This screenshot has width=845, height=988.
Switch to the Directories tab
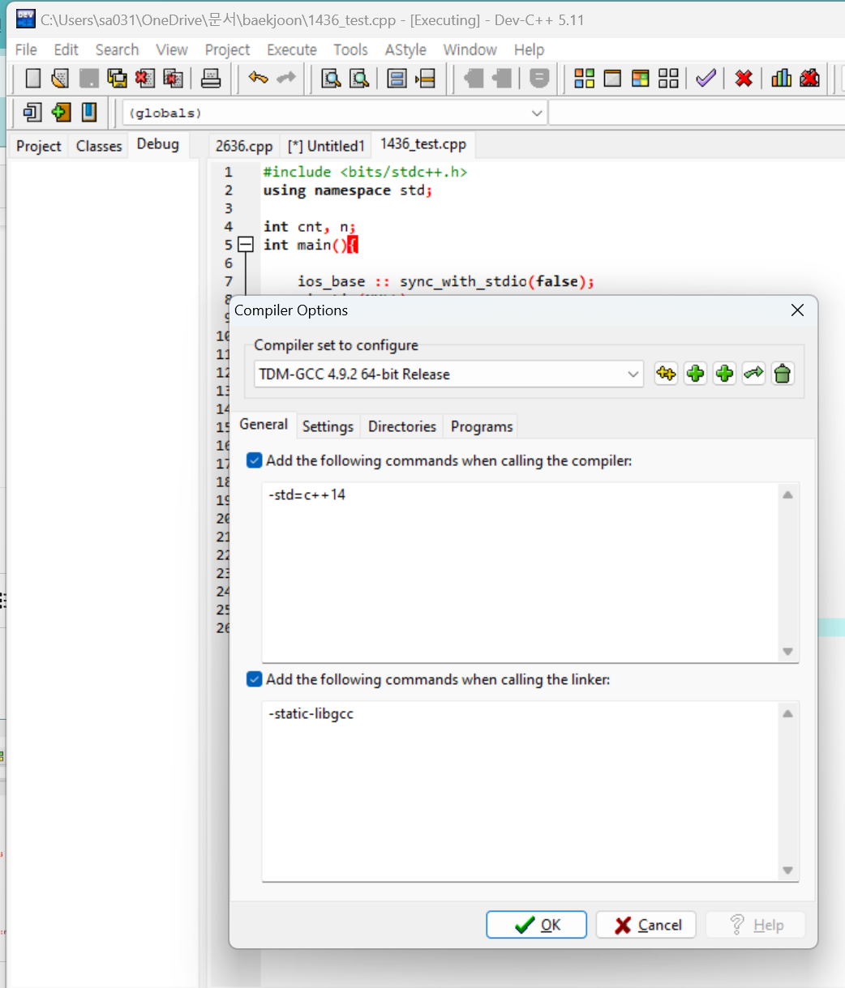pos(402,426)
